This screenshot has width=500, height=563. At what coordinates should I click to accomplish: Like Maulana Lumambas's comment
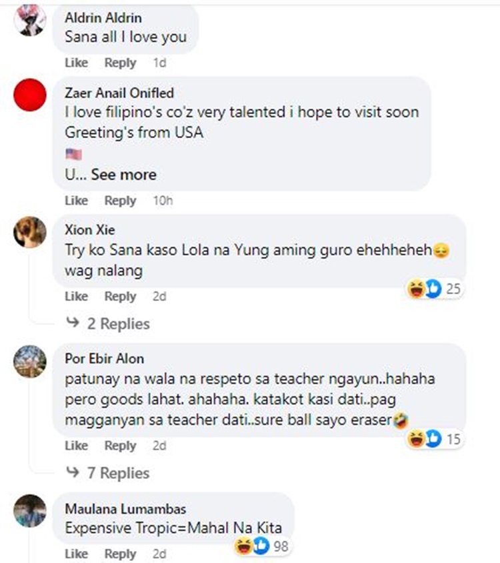tap(77, 553)
